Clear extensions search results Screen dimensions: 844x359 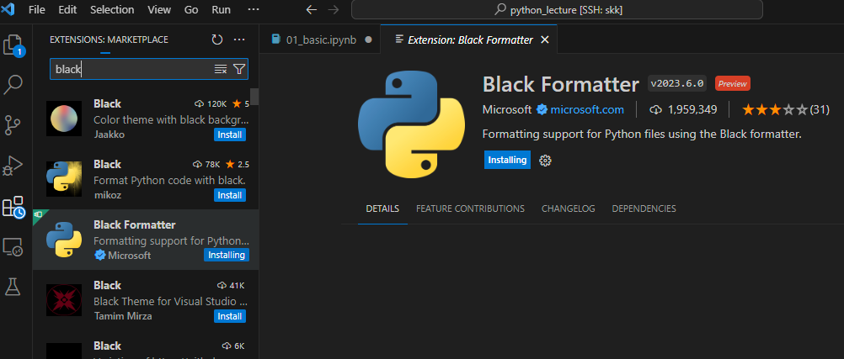(221, 69)
